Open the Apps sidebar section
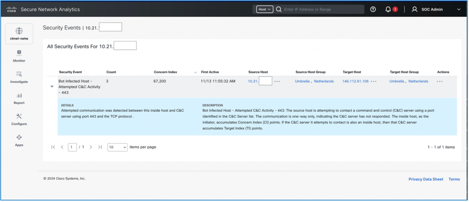This screenshot has width=469, height=202. (x=19, y=140)
